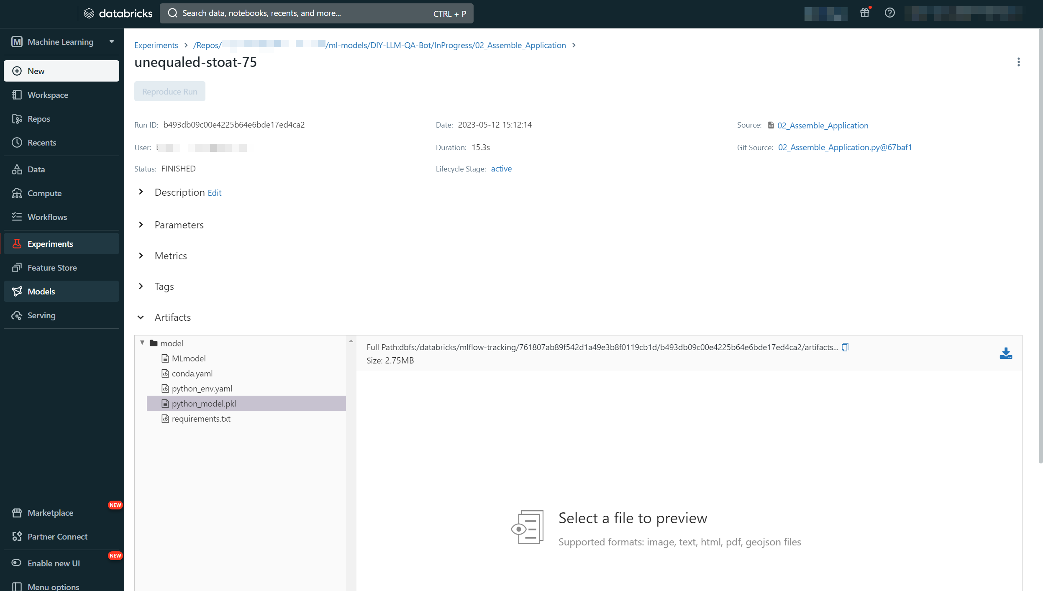Open Feature Store from sidebar
Viewport: 1043px width, 591px height.
(x=52, y=268)
